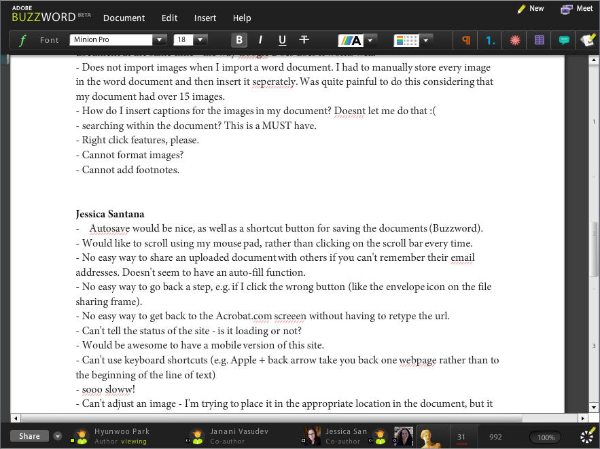
Task: Open the comment bubble tool
Action: coord(563,40)
